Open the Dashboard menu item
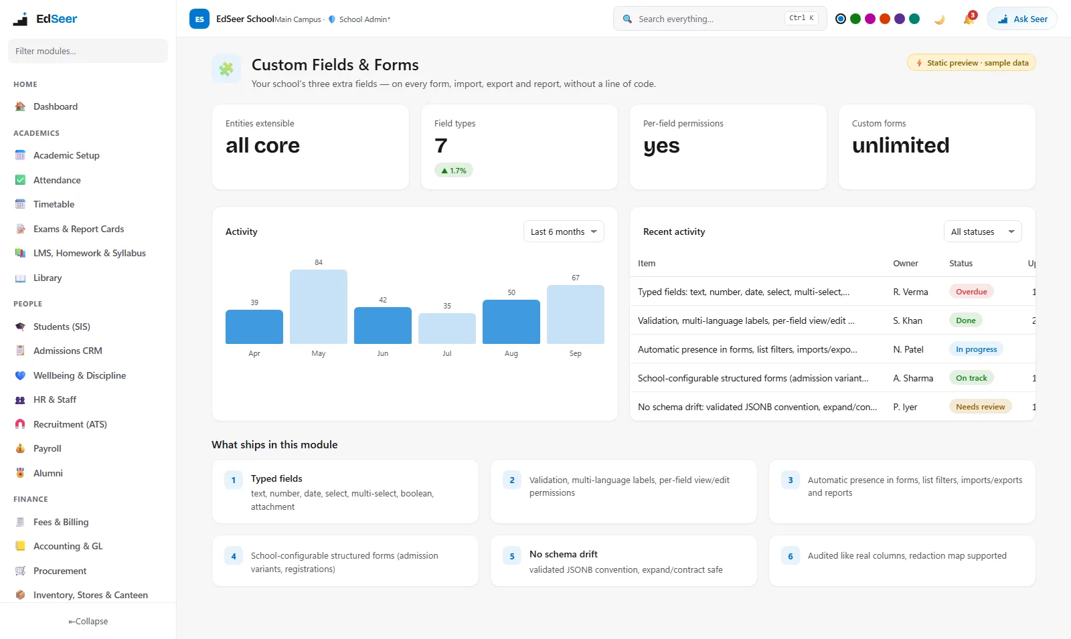 tap(88, 106)
